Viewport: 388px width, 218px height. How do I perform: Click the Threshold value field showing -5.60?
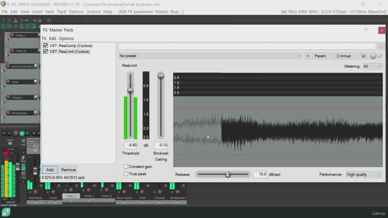tap(130, 145)
